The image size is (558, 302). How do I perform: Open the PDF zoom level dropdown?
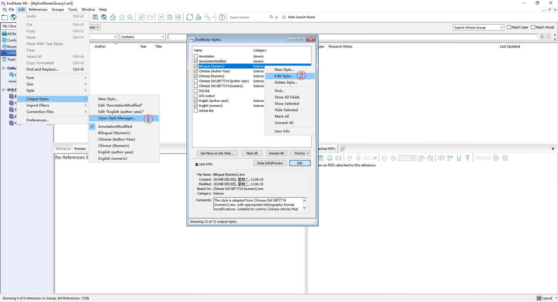point(406,158)
